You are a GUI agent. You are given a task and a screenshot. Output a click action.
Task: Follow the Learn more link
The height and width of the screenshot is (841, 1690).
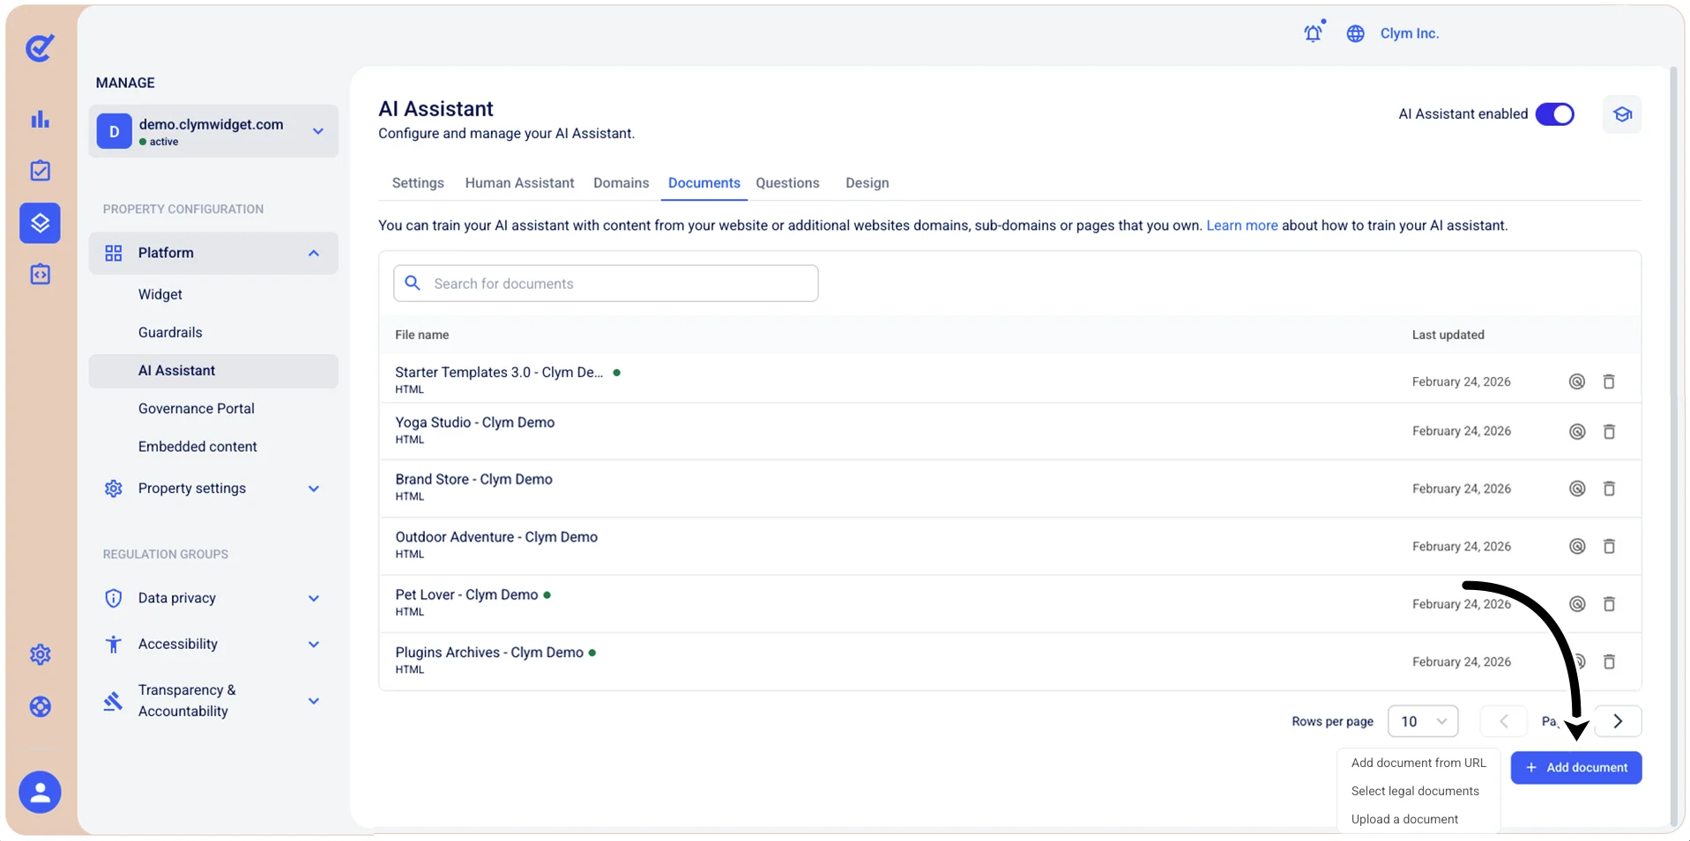[1241, 225]
